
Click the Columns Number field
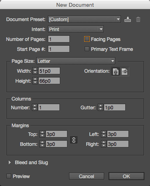[49, 107]
